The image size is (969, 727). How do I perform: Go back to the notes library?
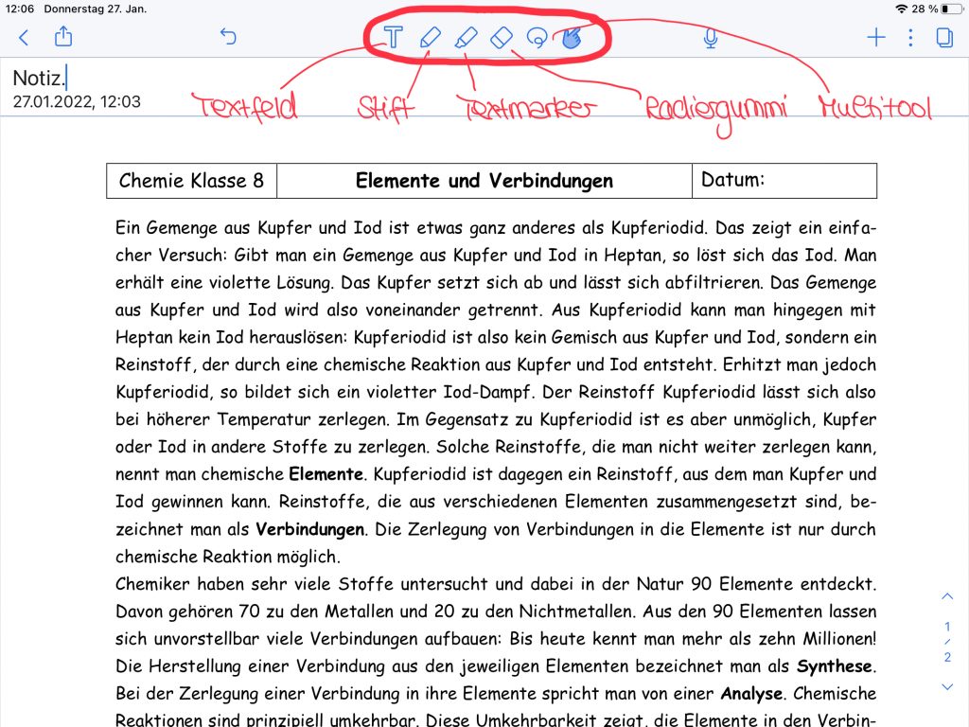click(24, 38)
